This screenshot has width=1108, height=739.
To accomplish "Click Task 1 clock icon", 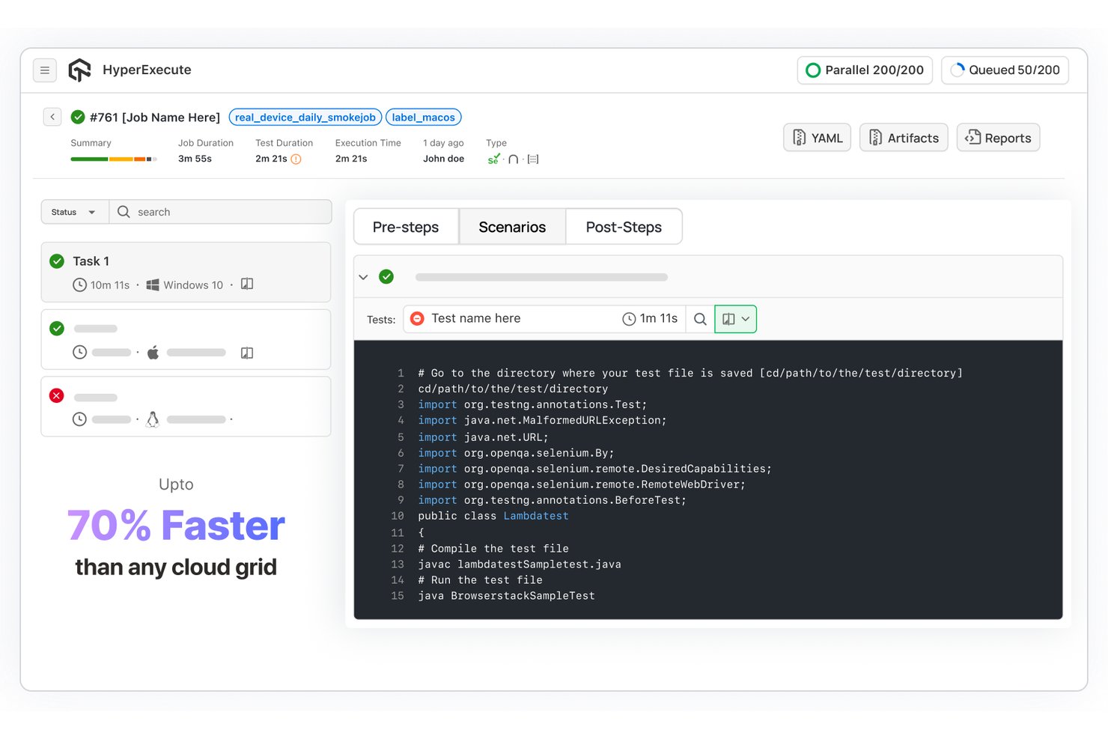I will pos(79,285).
